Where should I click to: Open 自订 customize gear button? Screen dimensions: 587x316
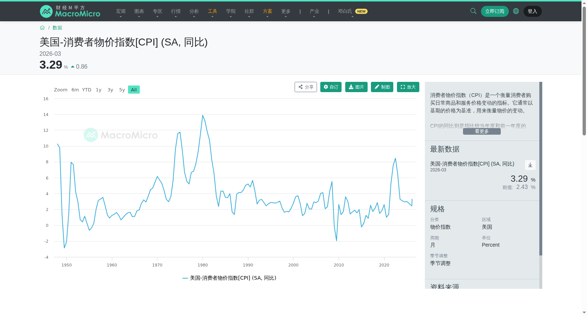pyautogui.click(x=331, y=87)
